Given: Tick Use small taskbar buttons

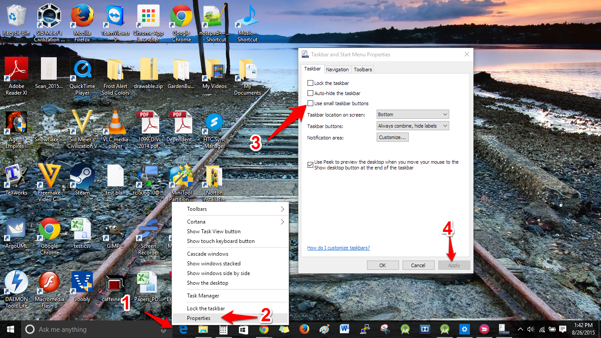Looking at the screenshot, I should 310,103.
